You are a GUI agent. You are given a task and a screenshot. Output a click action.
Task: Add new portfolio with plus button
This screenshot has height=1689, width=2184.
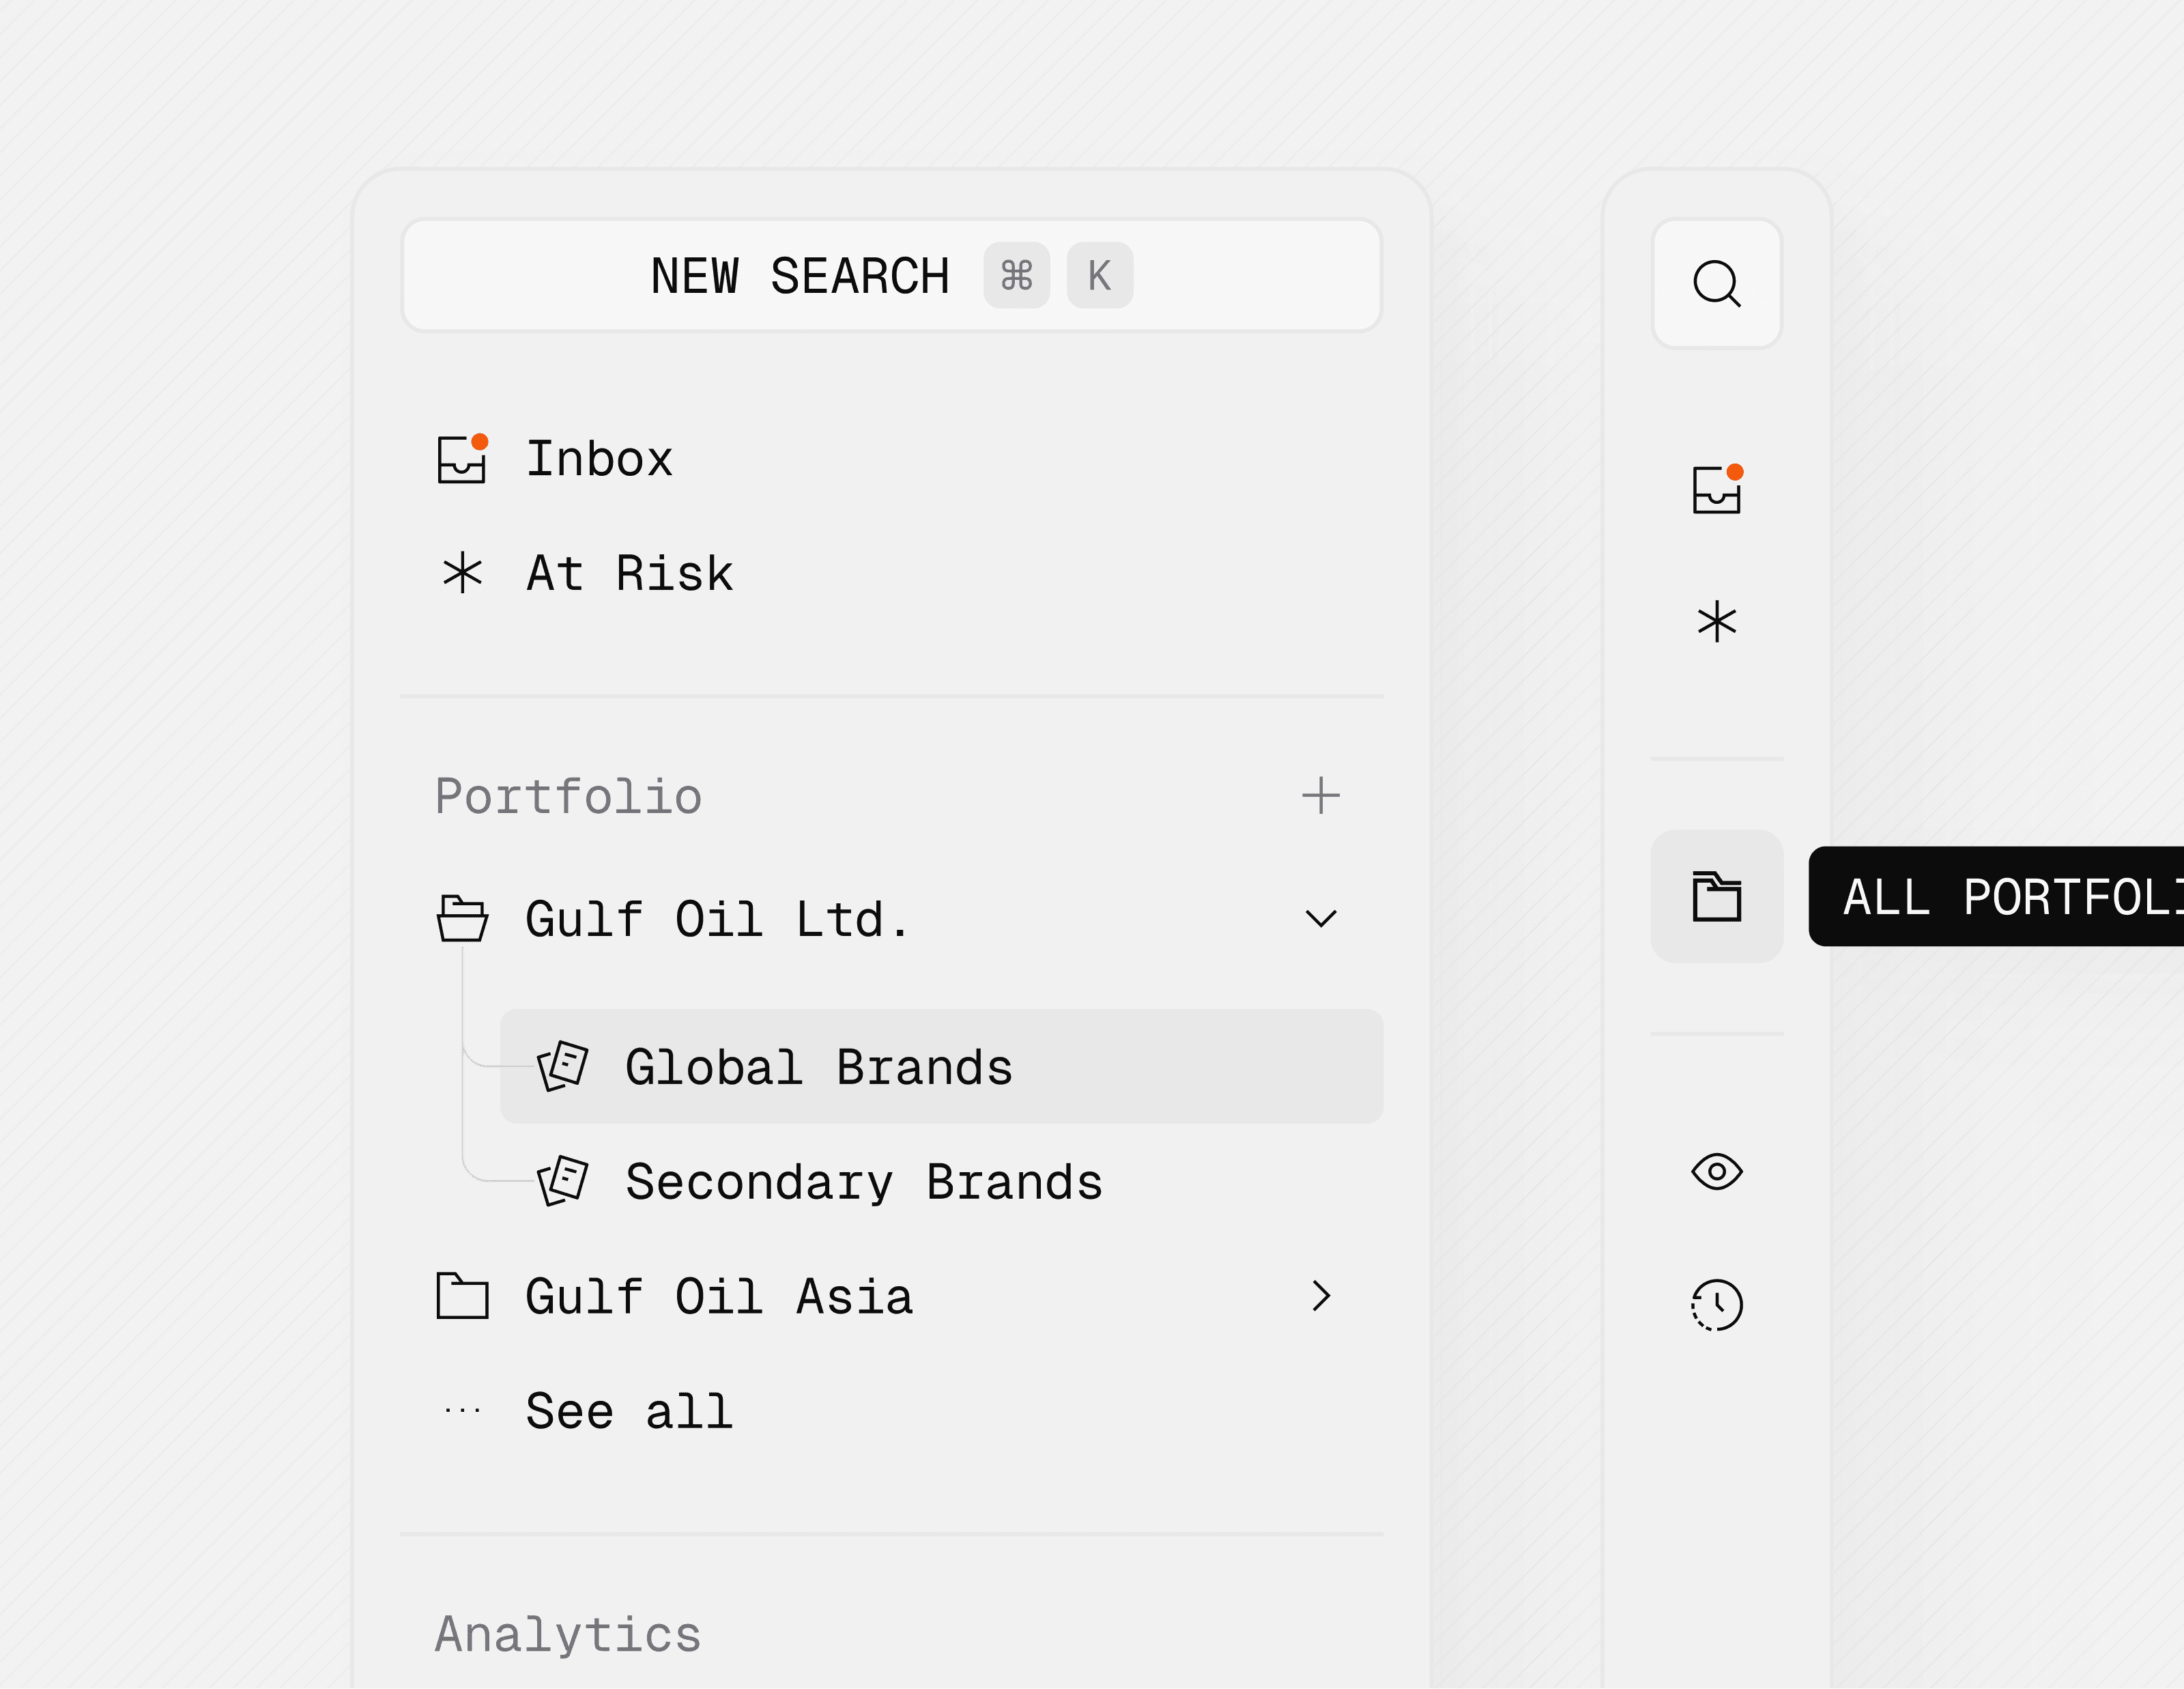[1320, 796]
